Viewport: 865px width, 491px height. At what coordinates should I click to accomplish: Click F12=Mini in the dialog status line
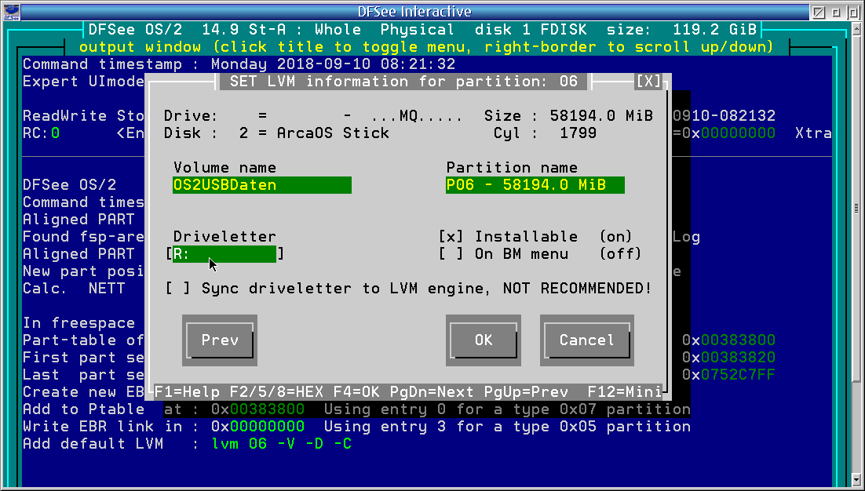pos(625,392)
